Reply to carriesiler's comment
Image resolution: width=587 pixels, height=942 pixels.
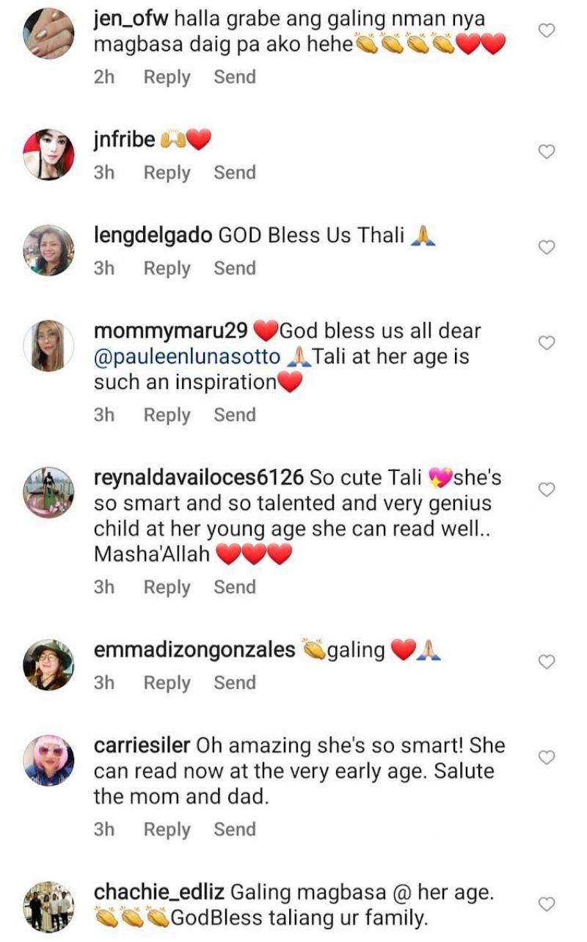(167, 830)
